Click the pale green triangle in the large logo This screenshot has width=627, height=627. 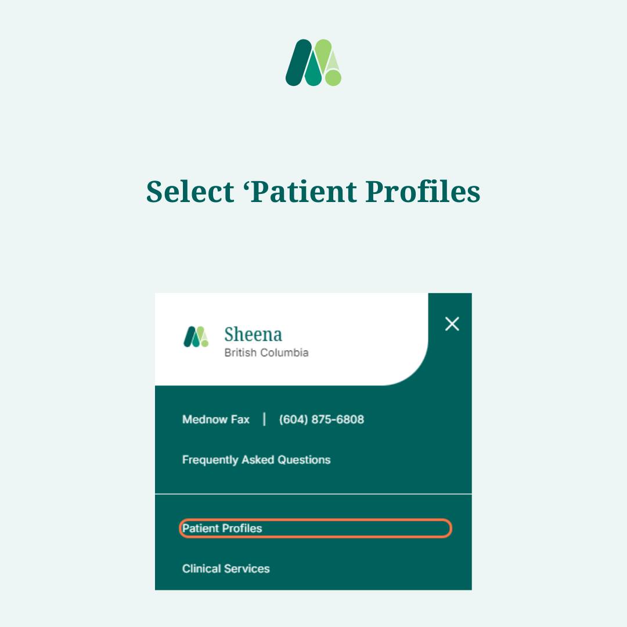coord(333,60)
